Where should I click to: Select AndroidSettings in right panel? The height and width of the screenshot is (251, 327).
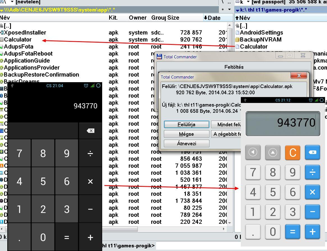point(259,33)
